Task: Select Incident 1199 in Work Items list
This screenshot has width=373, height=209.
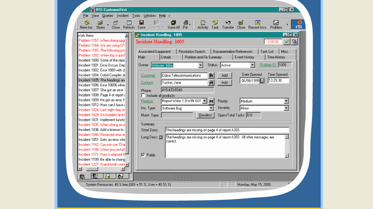Action: click(101, 159)
